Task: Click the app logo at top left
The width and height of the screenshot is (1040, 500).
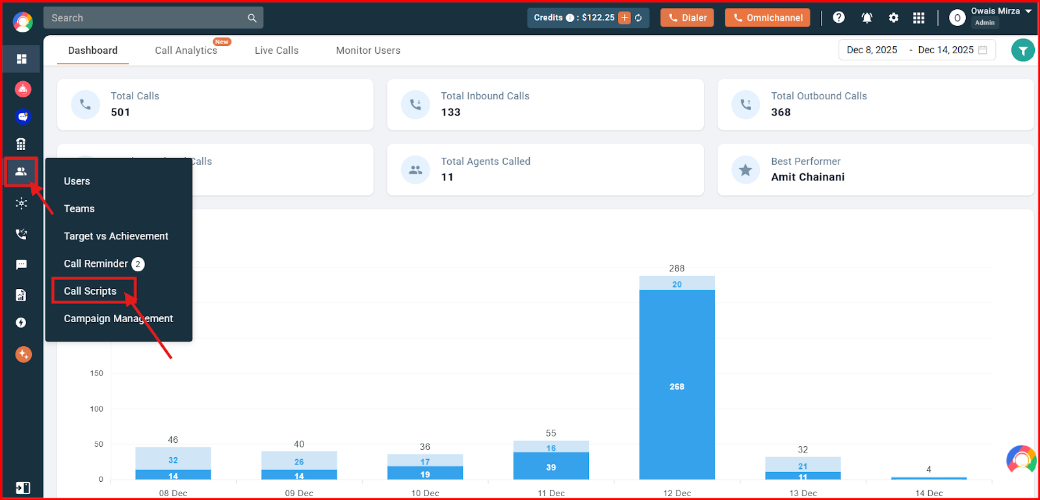Action: tap(23, 21)
